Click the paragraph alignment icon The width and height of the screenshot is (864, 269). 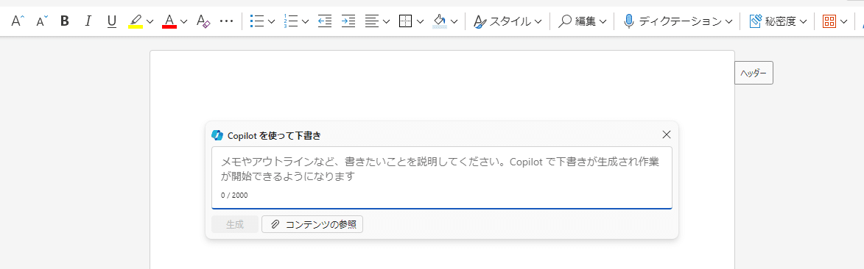tap(372, 21)
